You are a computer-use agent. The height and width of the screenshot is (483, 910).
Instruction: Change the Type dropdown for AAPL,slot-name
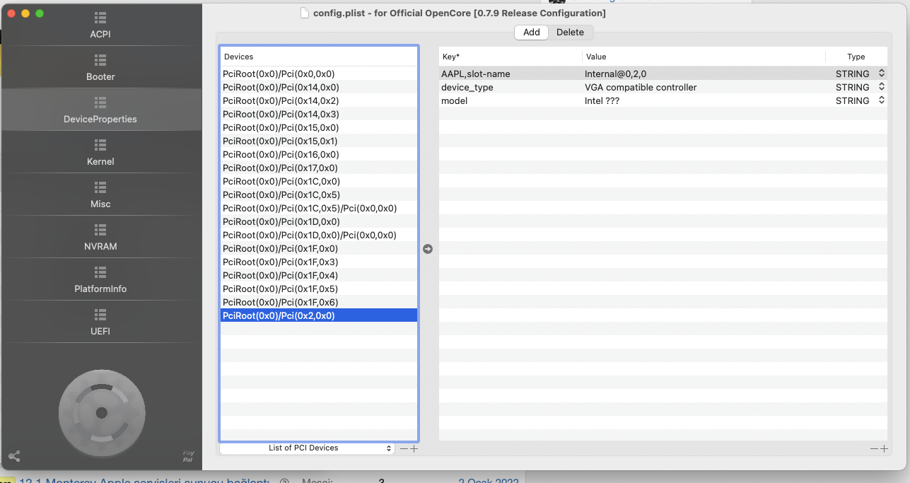(882, 74)
